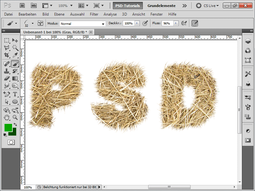Show more workspaces chevron
Viewport: 255px width, 191px height.
(185, 6)
